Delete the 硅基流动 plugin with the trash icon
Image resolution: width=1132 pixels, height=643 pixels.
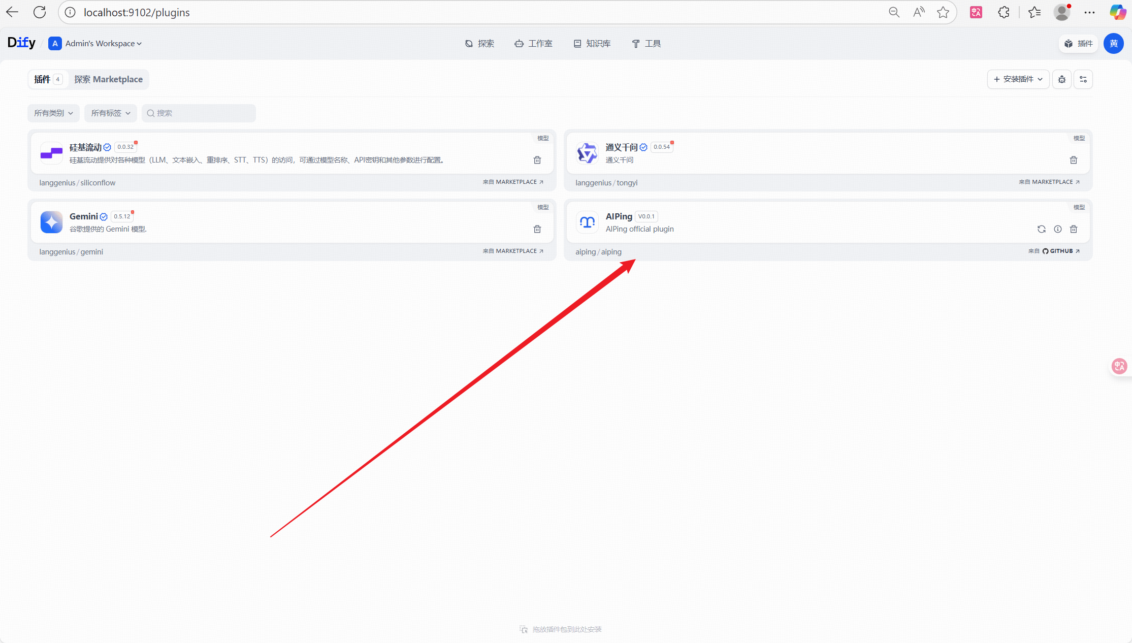point(537,160)
